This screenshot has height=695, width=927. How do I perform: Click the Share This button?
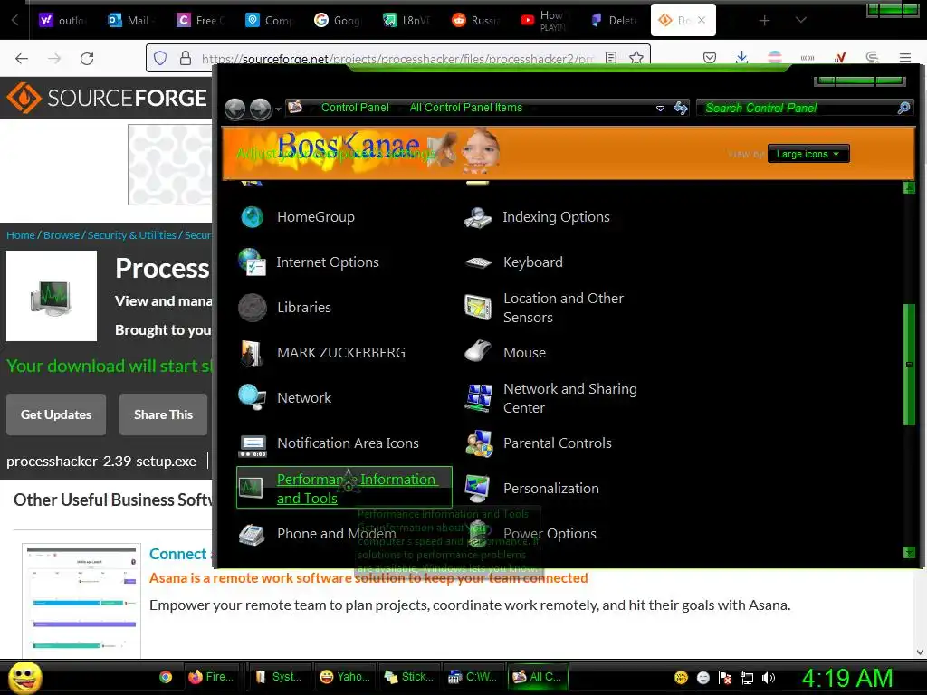(x=163, y=414)
